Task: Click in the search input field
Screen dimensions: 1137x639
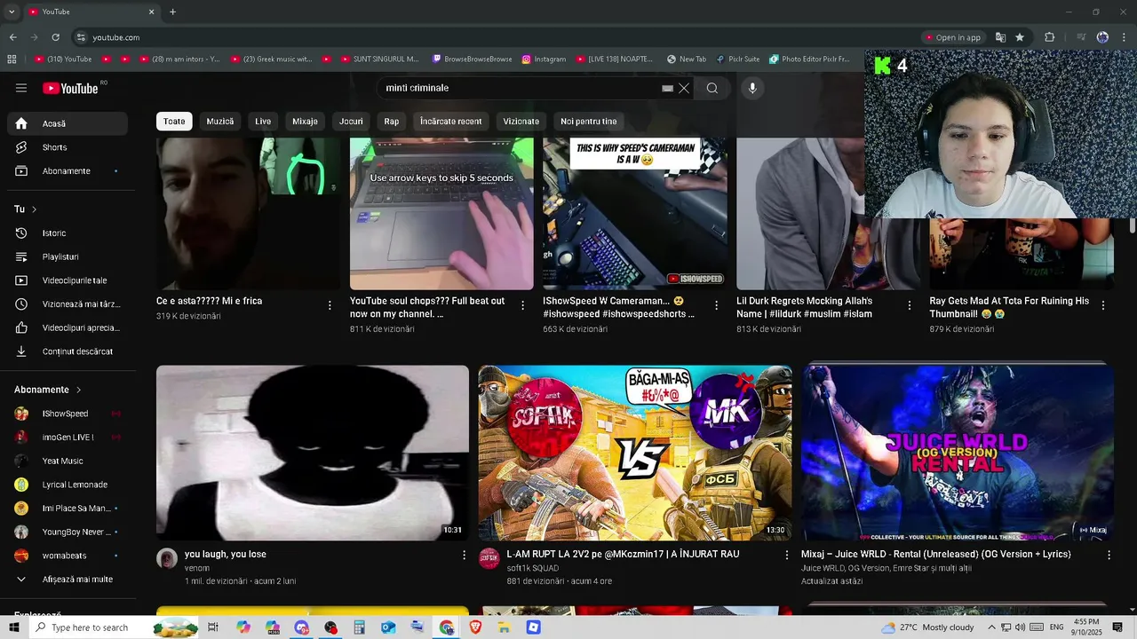Action: [x=520, y=88]
